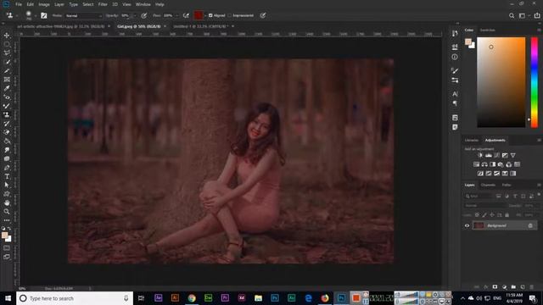Switch to the Channels tab
543x305 pixels.
point(489,185)
